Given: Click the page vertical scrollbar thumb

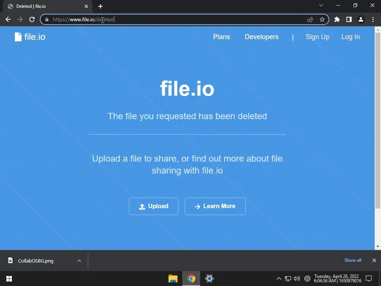Looking at the screenshot, I should tap(378, 120).
